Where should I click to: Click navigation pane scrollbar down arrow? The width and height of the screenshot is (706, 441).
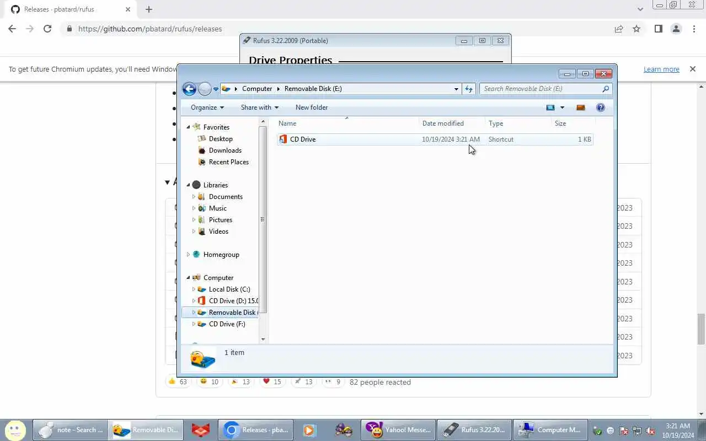(263, 339)
